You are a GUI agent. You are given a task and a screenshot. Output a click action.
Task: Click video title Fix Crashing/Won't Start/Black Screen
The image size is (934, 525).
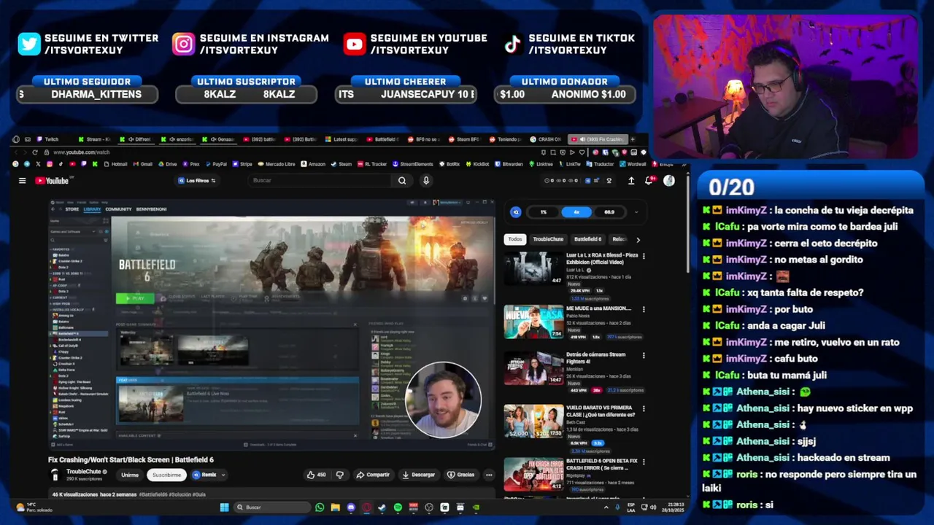tap(131, 460)
